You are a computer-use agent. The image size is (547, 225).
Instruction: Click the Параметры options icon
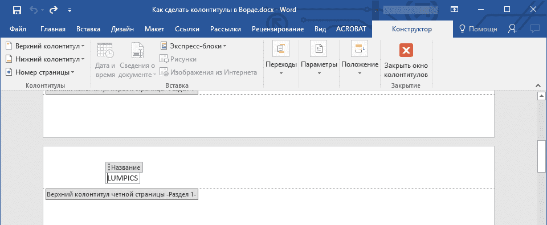coord(319,49)
